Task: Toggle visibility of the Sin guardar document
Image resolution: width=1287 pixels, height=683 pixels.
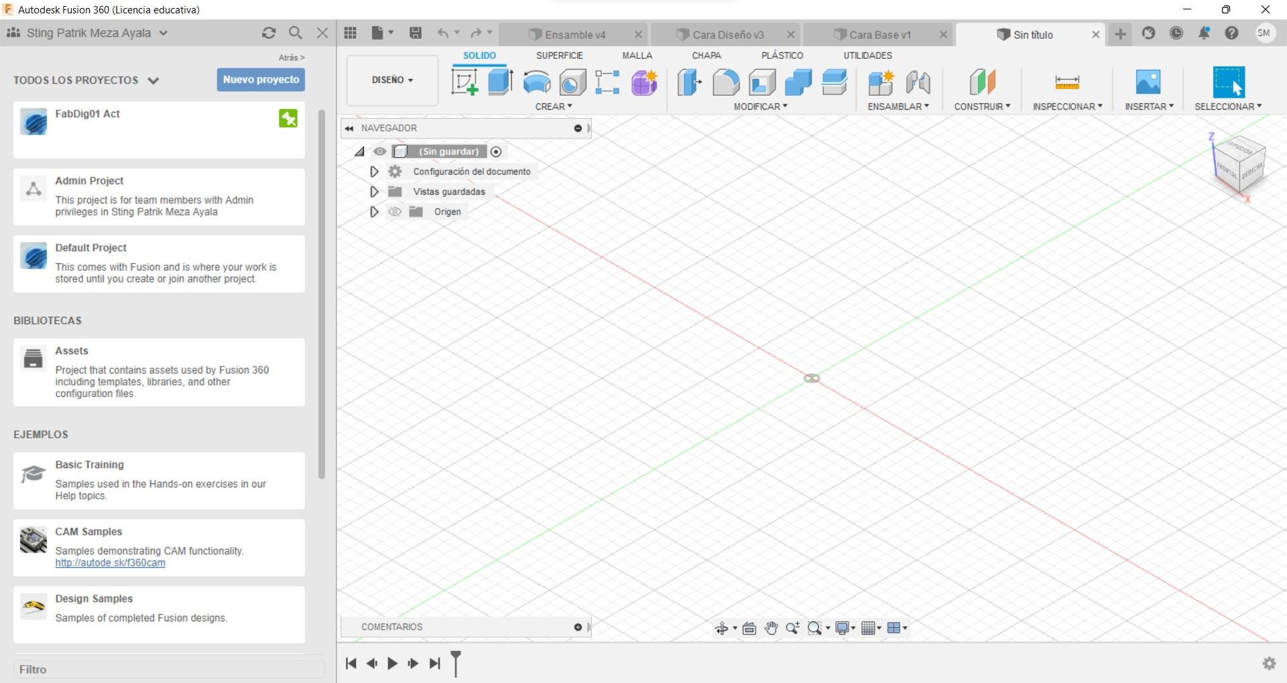Action: 381,151
